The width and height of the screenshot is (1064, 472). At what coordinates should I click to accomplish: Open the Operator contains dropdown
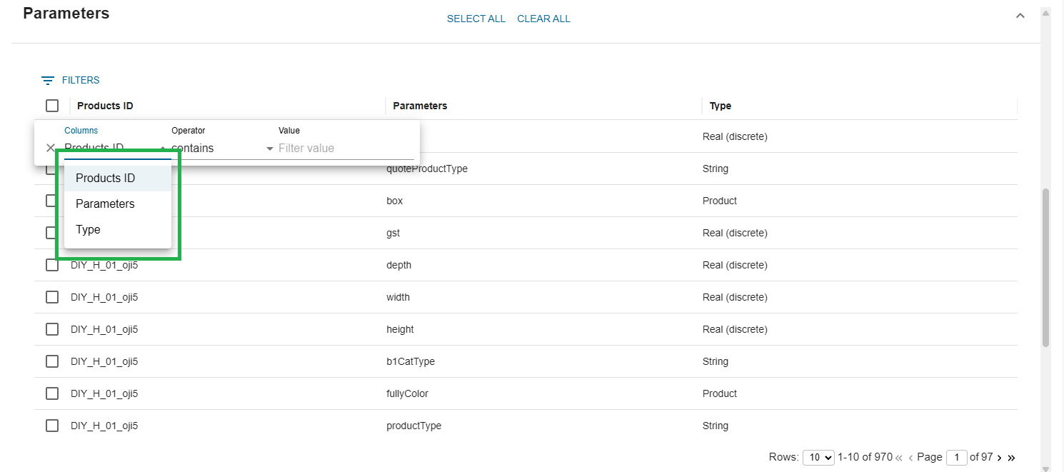(x=222, y=149)
